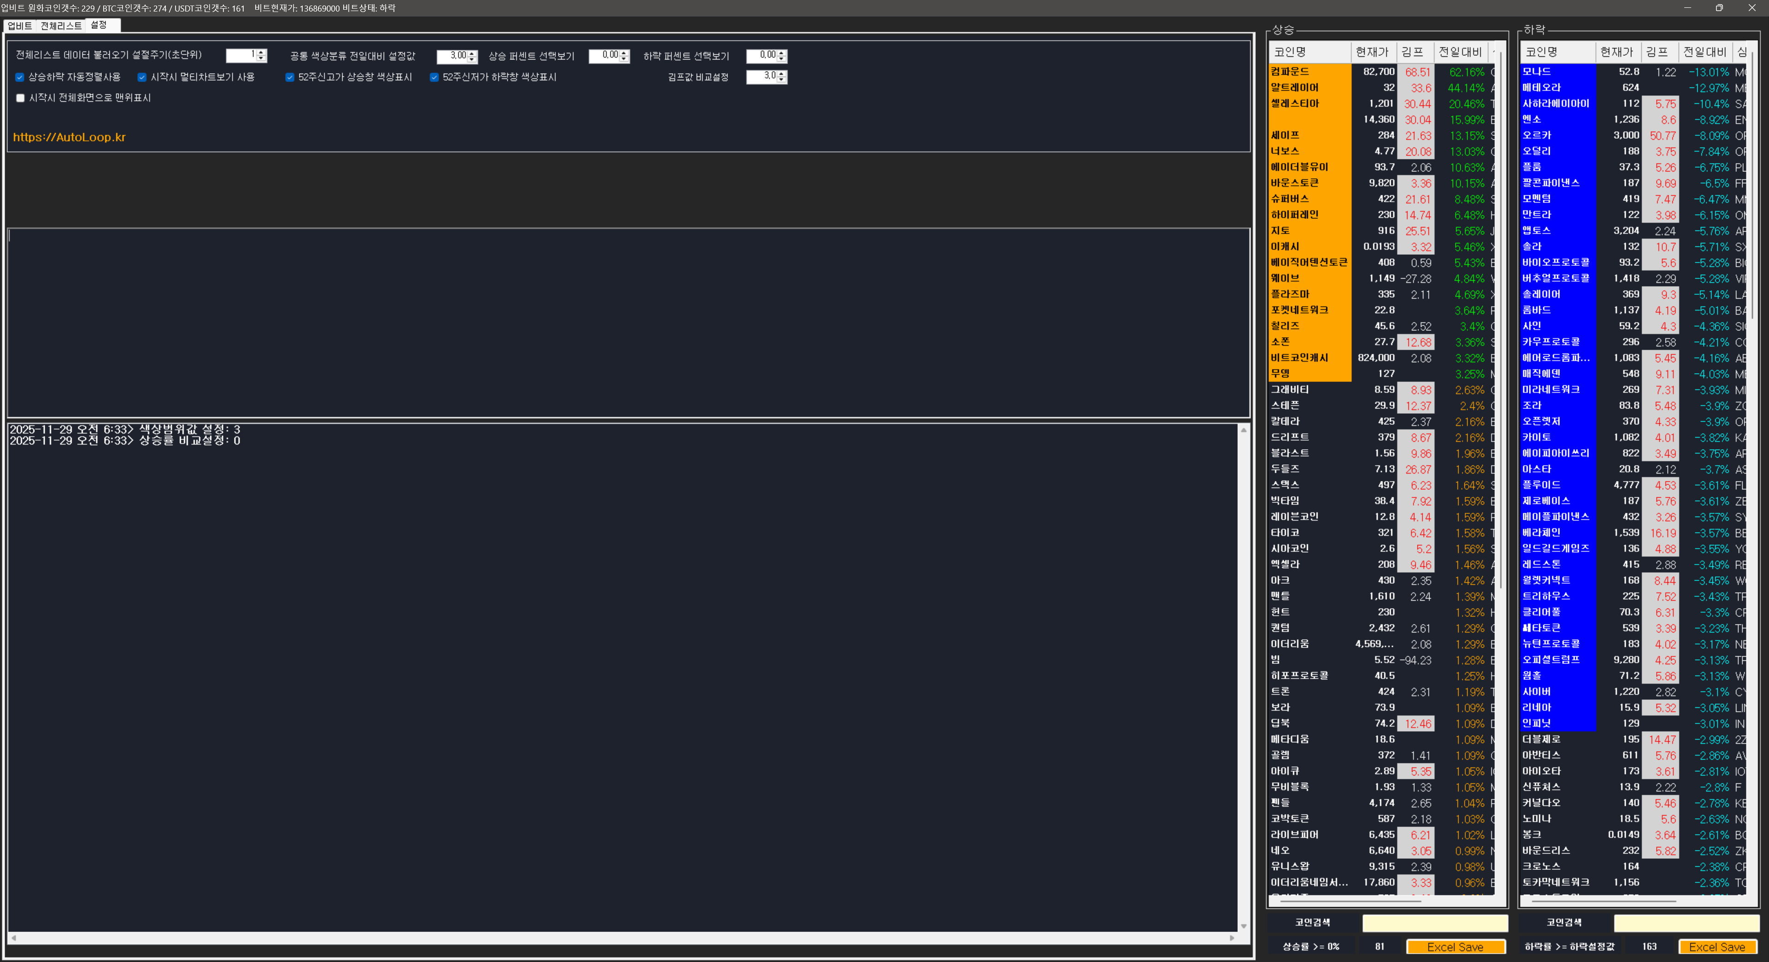Open the 전체리스트 tab
This screenshot has height=962, width=1769.
60,25
